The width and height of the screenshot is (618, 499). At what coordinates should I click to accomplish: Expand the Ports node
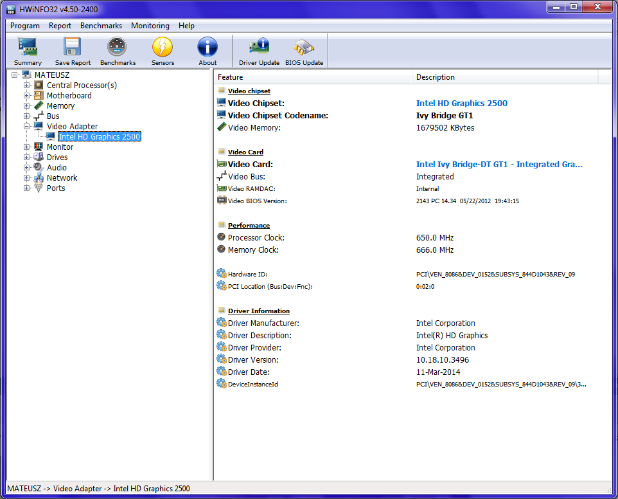point(26,188)
